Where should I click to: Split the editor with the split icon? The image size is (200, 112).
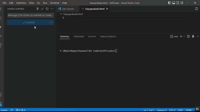pyautogui.click(x=197, y=9)
